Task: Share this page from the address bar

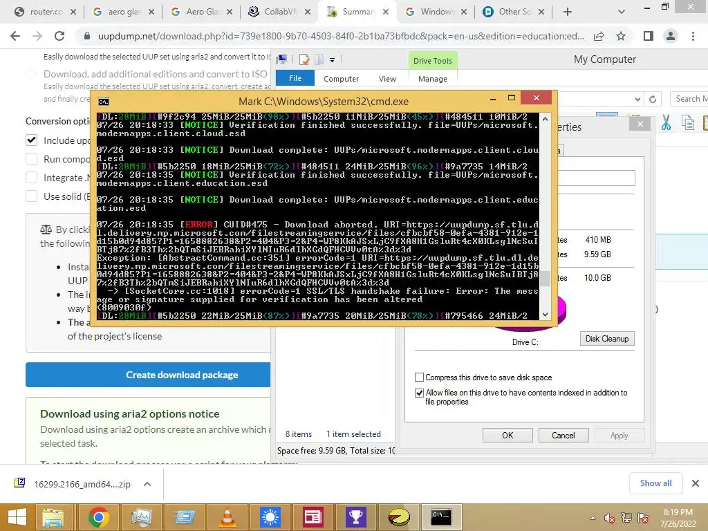Action: pos(599,36)
